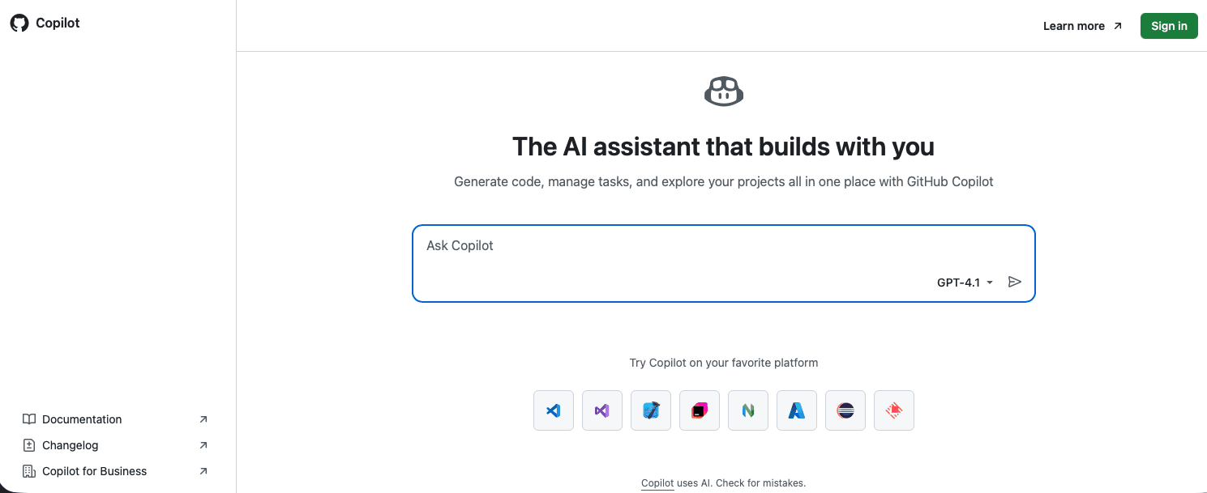
Task: Click the Learn more header link
Action: tap(1073, 25)
